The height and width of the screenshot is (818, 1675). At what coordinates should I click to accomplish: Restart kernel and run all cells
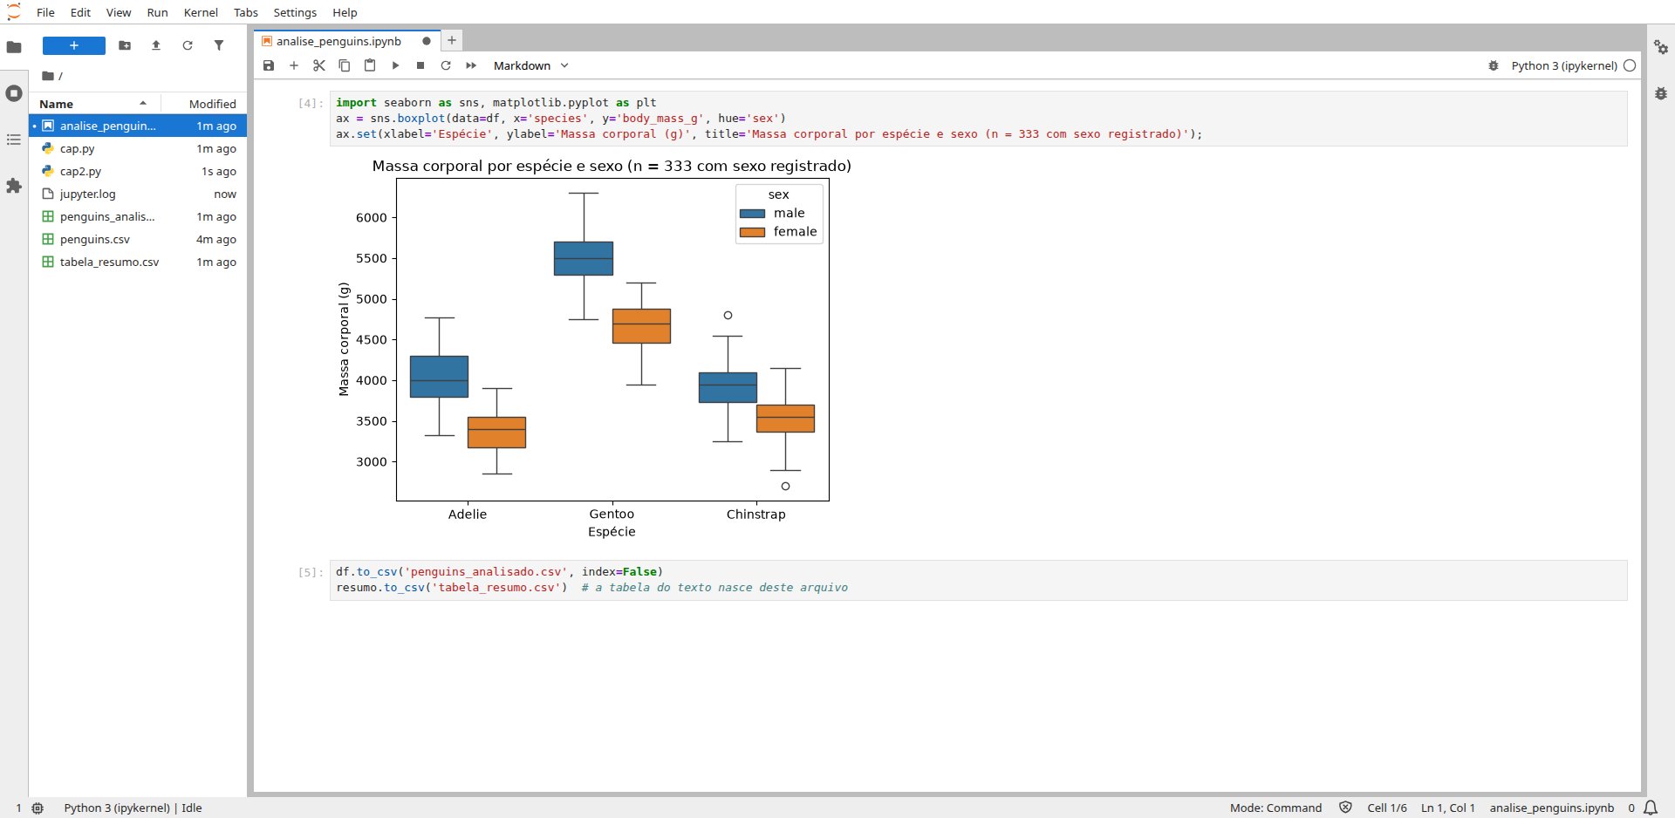[x=471, y=65]
